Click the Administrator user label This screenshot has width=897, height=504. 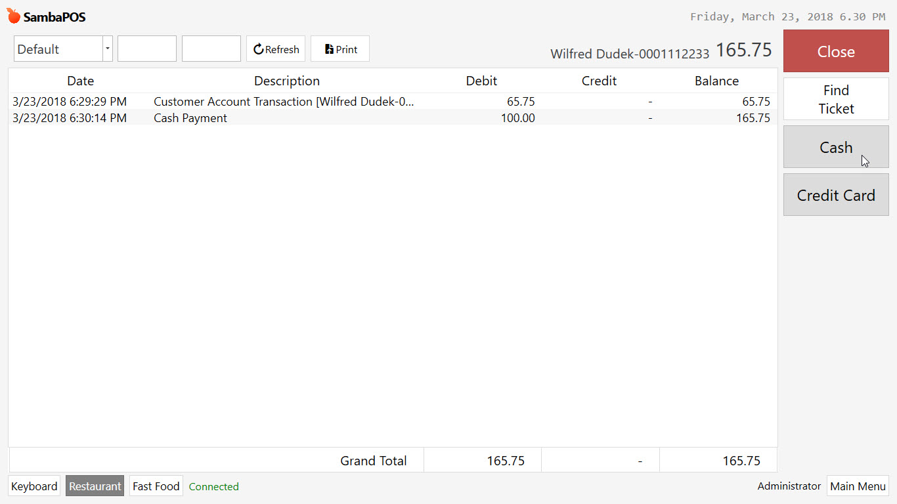pos(789,486)
